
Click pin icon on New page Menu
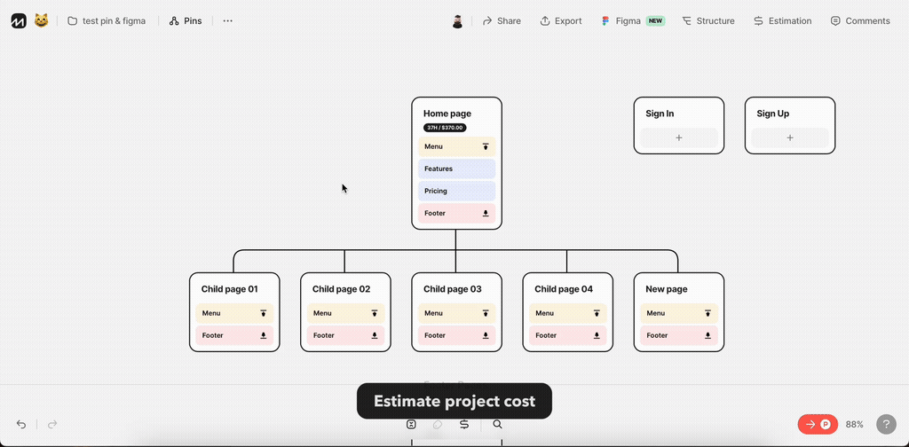coord(707,313)
